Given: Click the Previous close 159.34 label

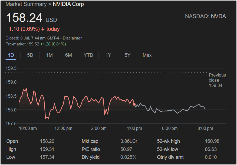Looking at the screenshot, I should (217, 80).
